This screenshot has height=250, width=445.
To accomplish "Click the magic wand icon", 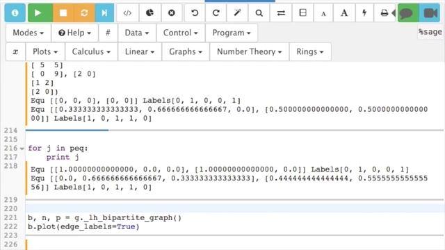I will pyautogui.click(x=237, y=13).
